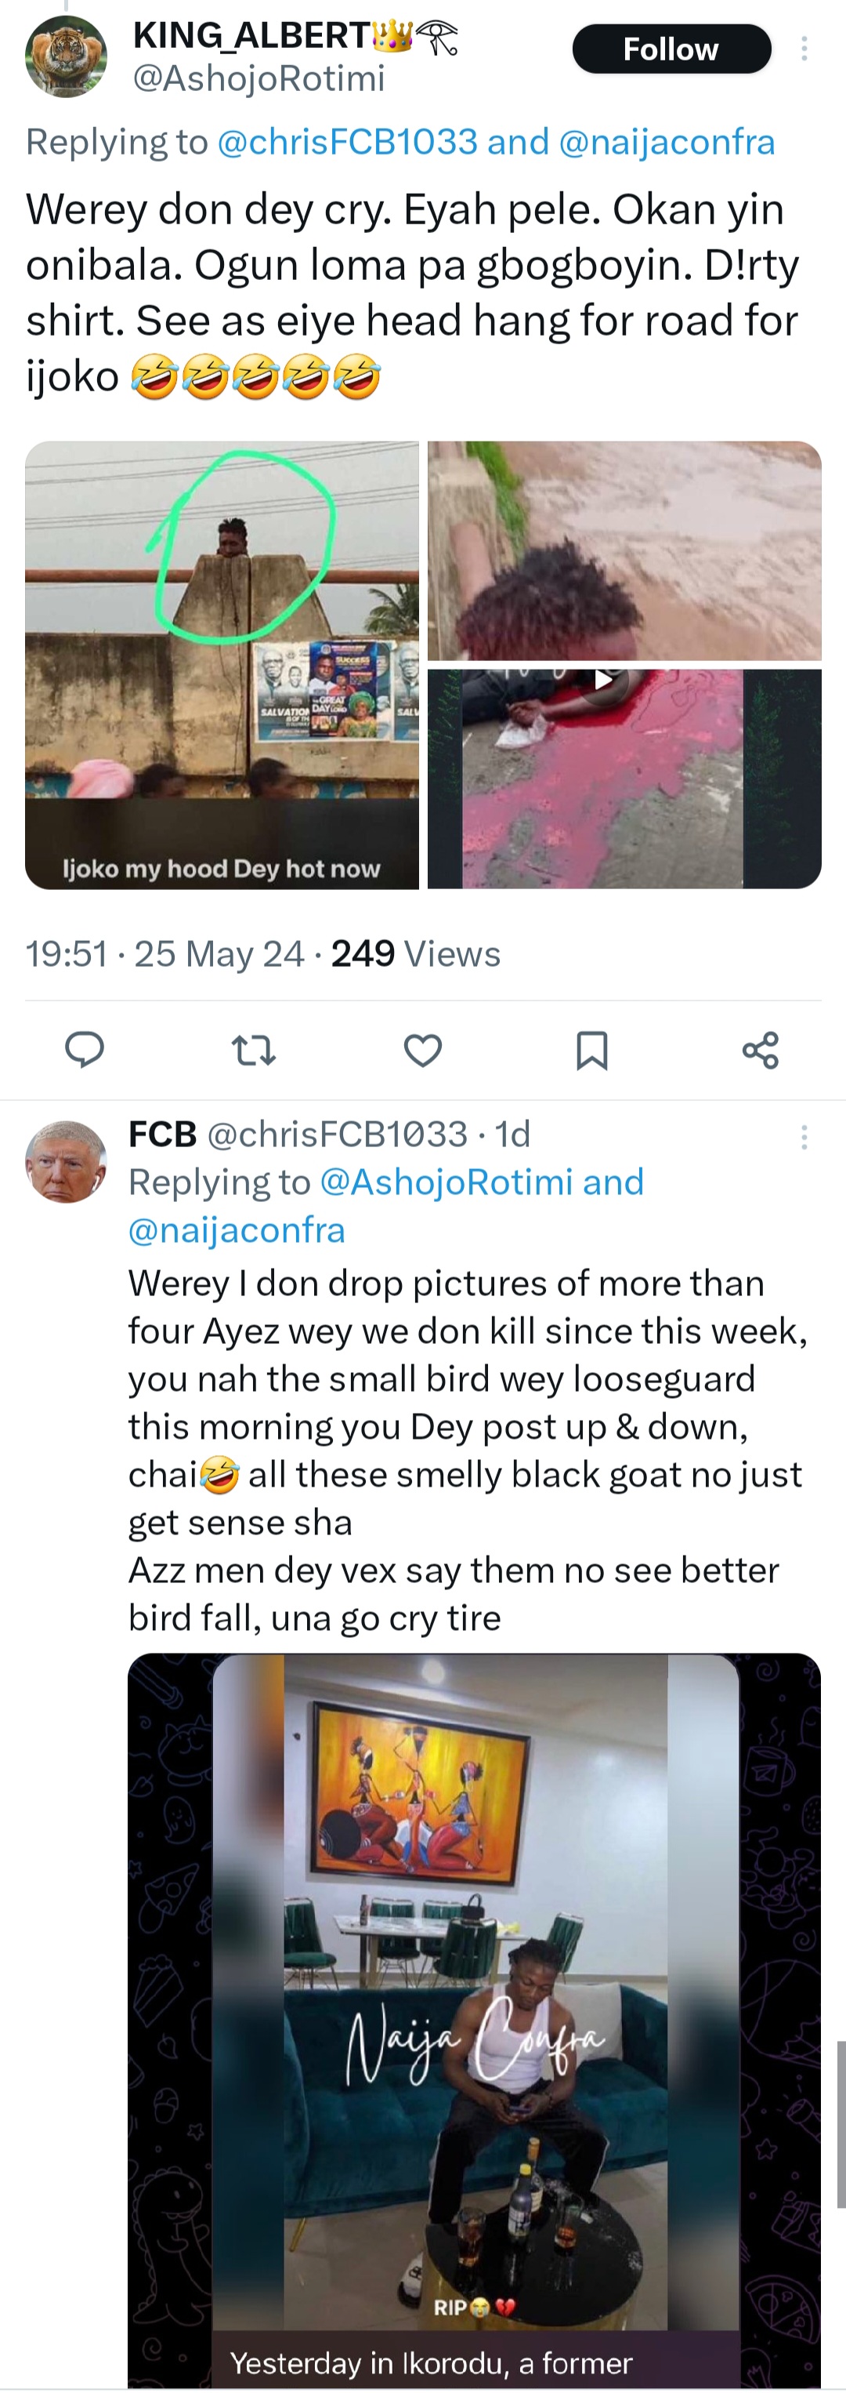Viewport: 846px width, 2393px height.
Task: Bookmark KING_ALBERT's tweet
Action: 592,1050
